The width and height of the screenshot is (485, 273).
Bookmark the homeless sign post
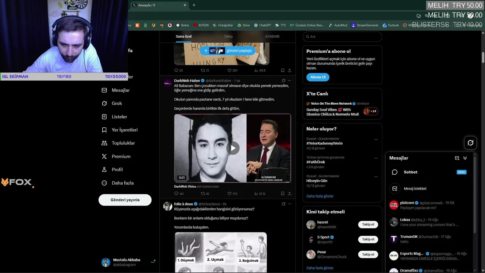point(283,71)
